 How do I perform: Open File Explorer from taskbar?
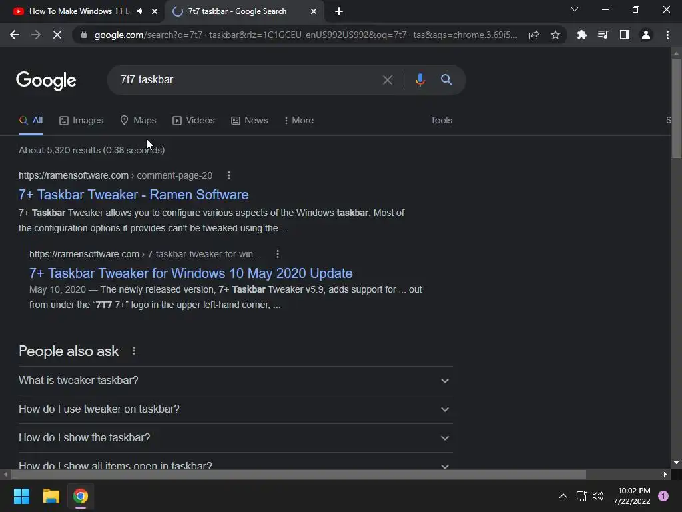click(x=51, y=496)
